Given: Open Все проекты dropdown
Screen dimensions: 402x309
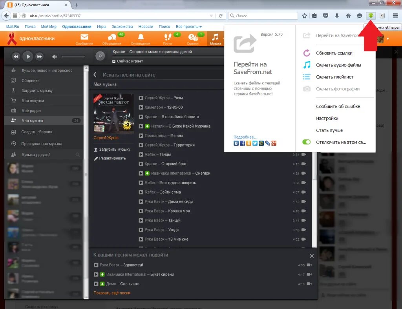Looking at the screenshot, I should 189,27.
